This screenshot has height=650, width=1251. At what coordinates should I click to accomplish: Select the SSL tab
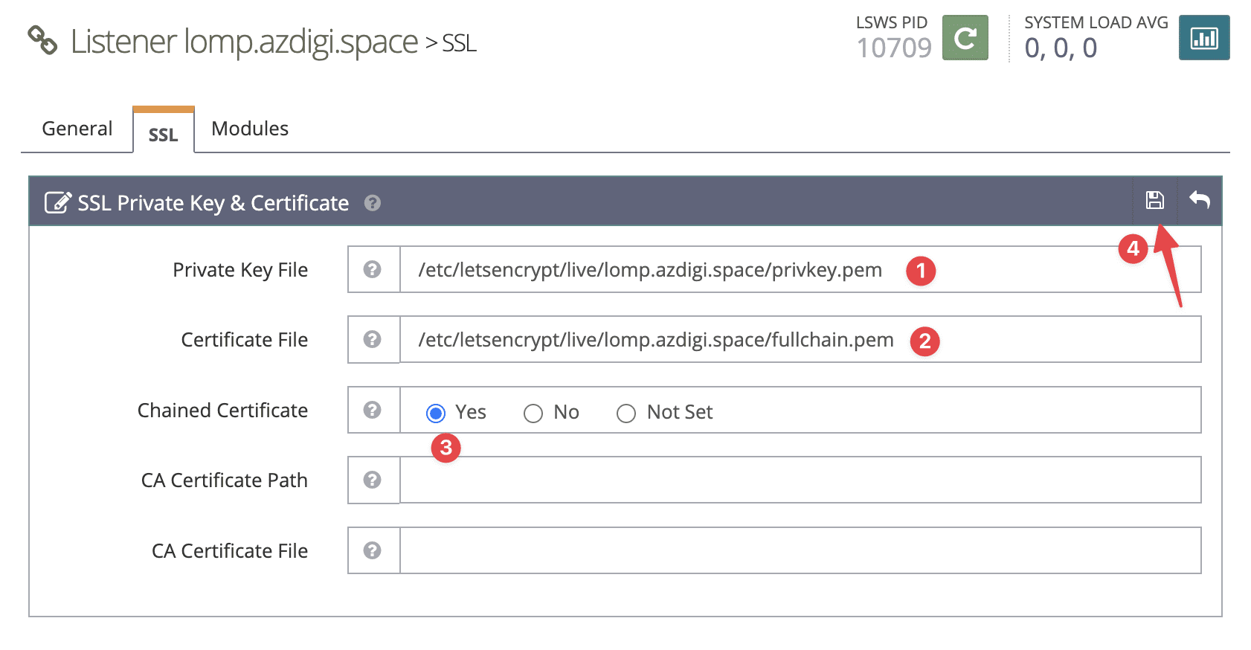click(x=164, y=134)
